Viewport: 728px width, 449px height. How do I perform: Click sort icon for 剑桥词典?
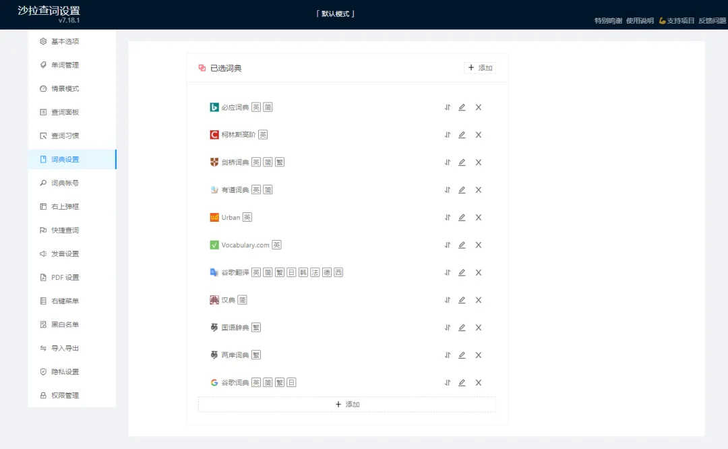pos(447,162)
